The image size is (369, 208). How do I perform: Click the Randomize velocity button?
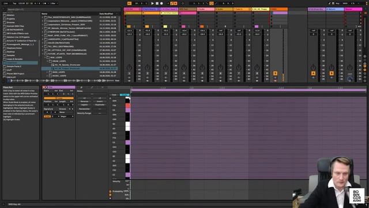tap(84, 109)
